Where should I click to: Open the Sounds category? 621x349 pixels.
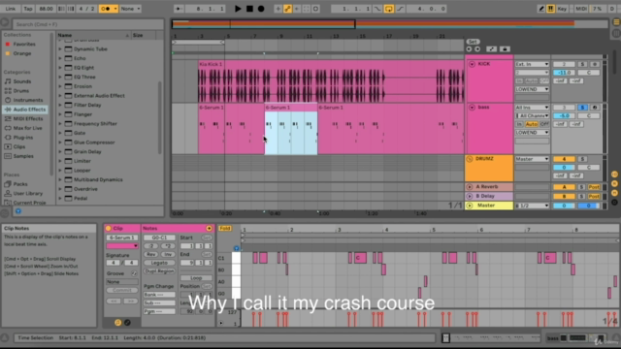pos(22,81)
